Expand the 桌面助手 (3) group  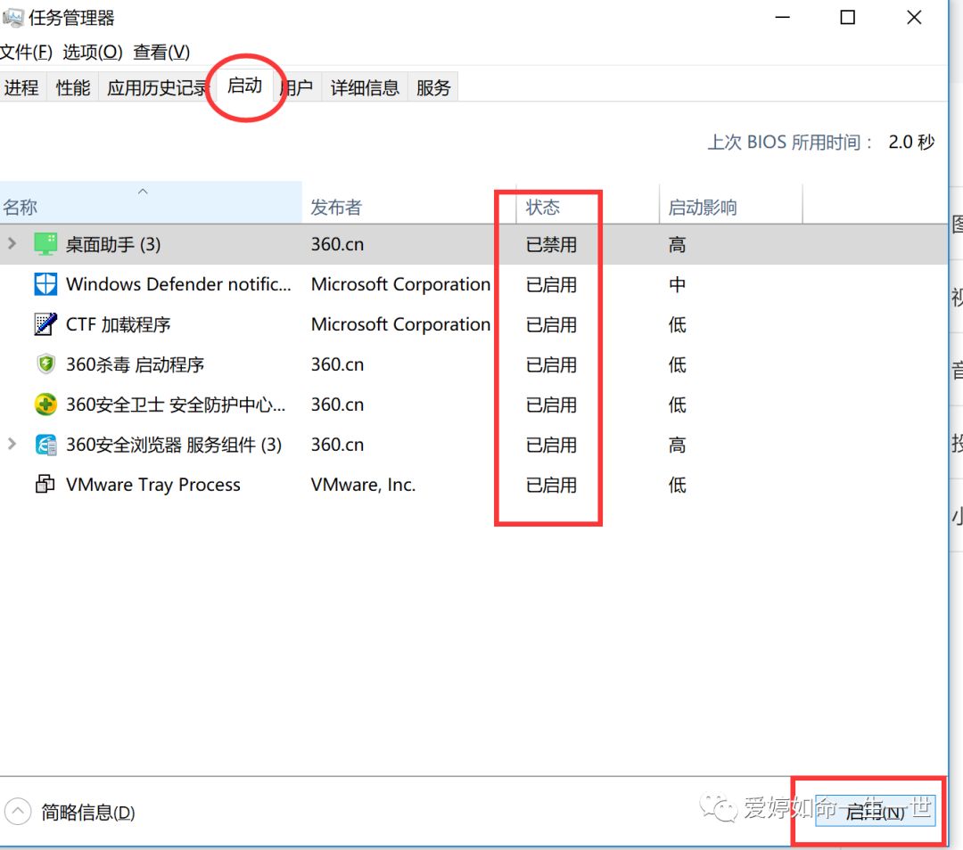(12, 243)
